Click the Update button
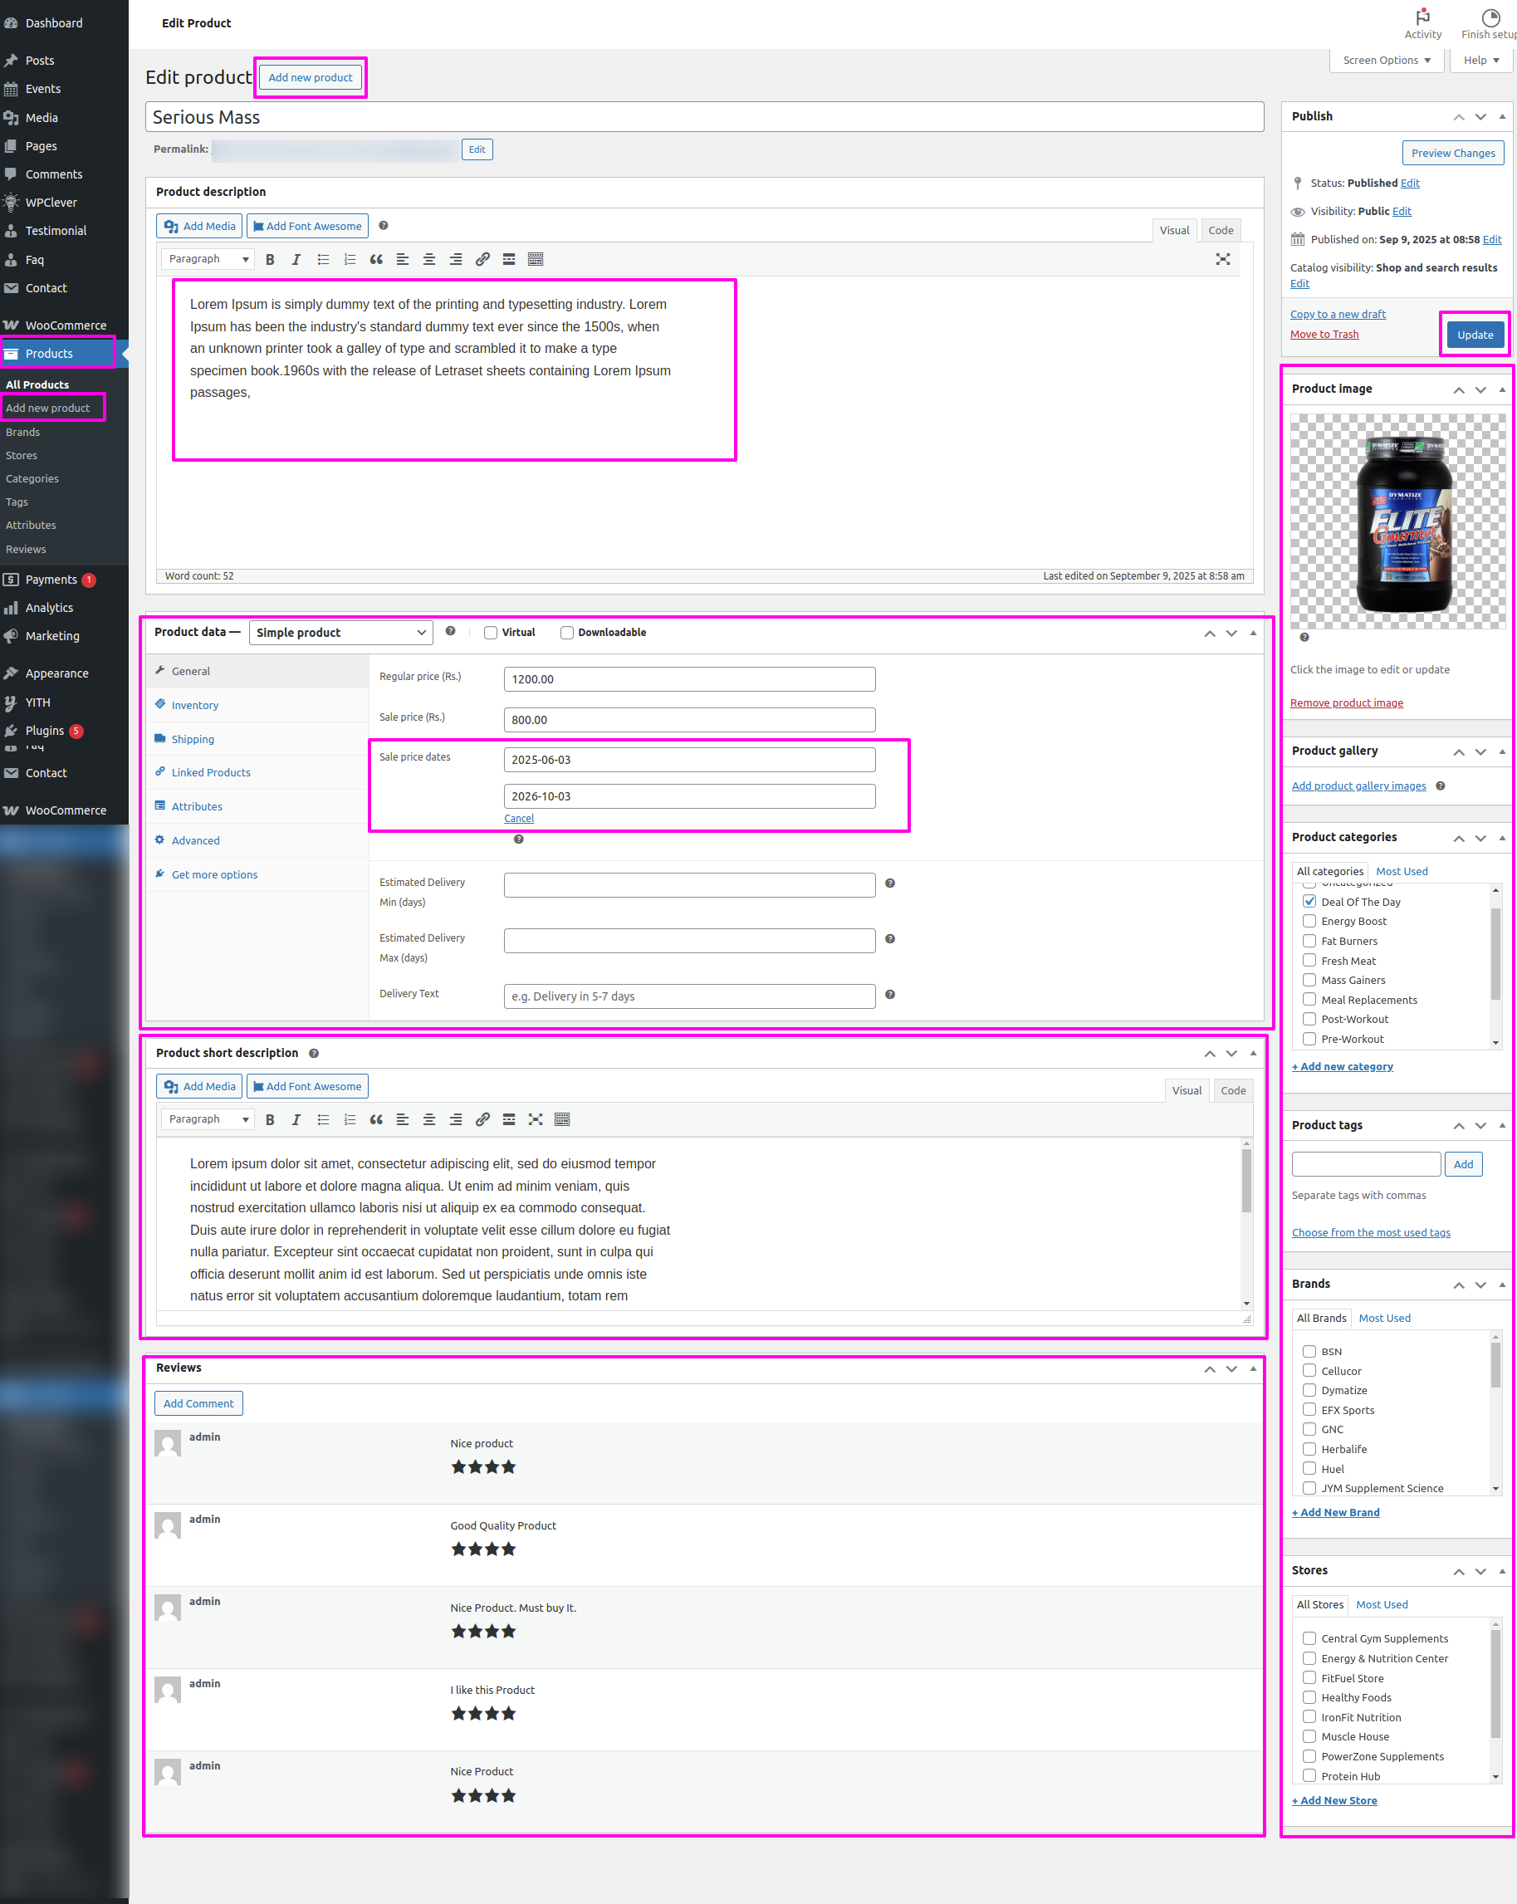 [1474, 335]
